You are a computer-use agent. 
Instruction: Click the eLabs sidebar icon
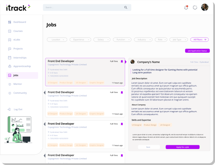[x=10, y=40]
